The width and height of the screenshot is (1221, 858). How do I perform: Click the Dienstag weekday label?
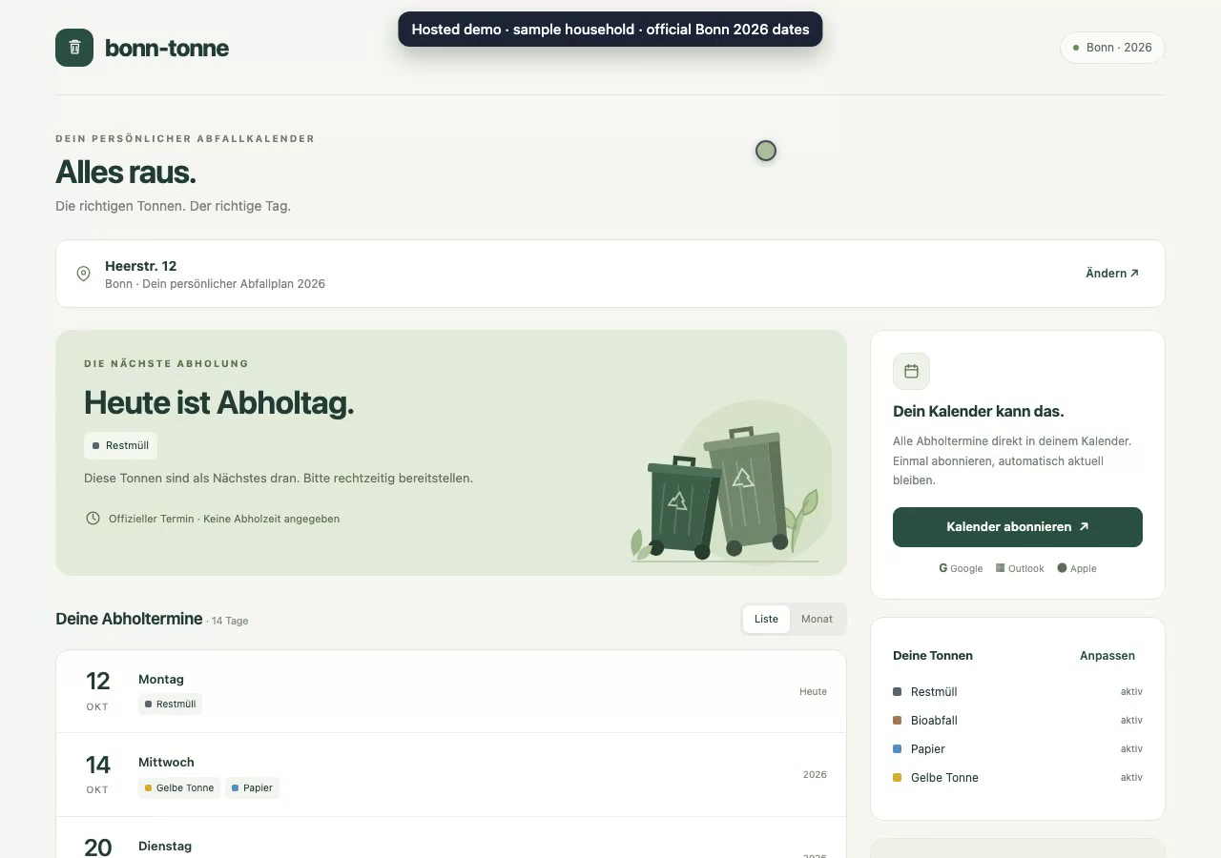point(165,846)
